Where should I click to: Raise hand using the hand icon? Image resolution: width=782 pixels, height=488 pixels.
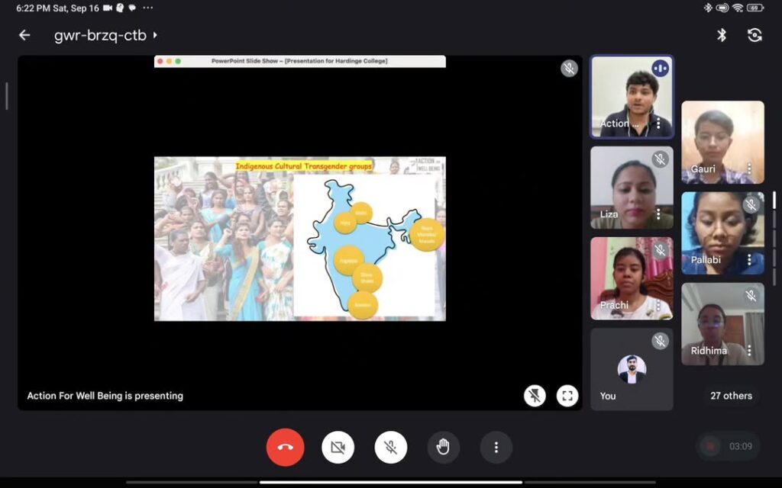(443, 448)
